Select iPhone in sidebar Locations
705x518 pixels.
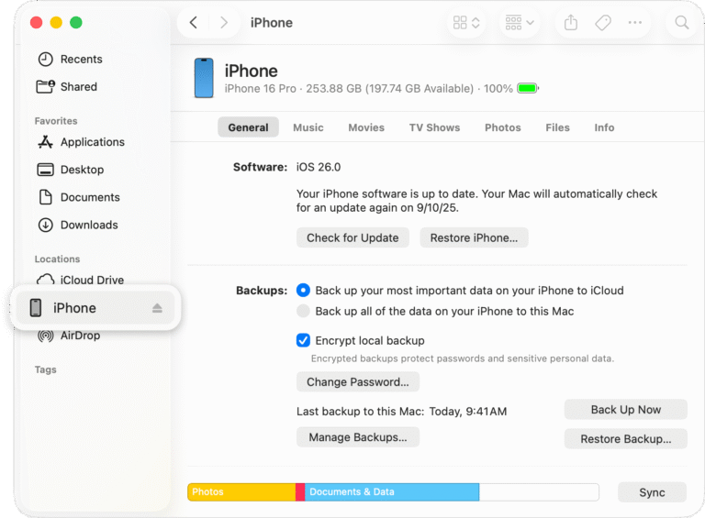pyautogui.click(x=95, y=308)
